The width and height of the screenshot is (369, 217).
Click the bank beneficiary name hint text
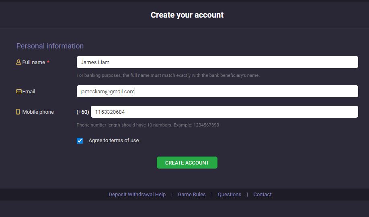coord(168,75)
